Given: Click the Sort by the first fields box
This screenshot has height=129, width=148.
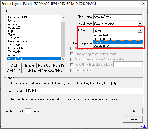Looking at the screenshot, I should point(28,111).
